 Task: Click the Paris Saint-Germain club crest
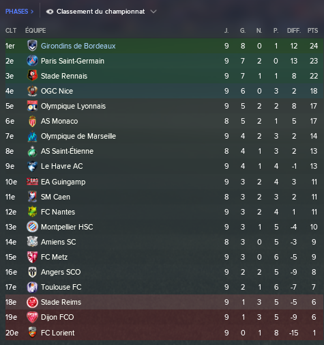[x=32, y=61]
